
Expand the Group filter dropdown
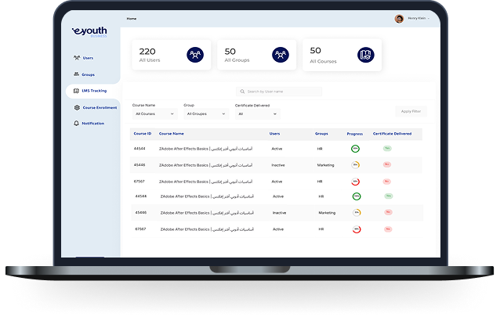point(204,113)
